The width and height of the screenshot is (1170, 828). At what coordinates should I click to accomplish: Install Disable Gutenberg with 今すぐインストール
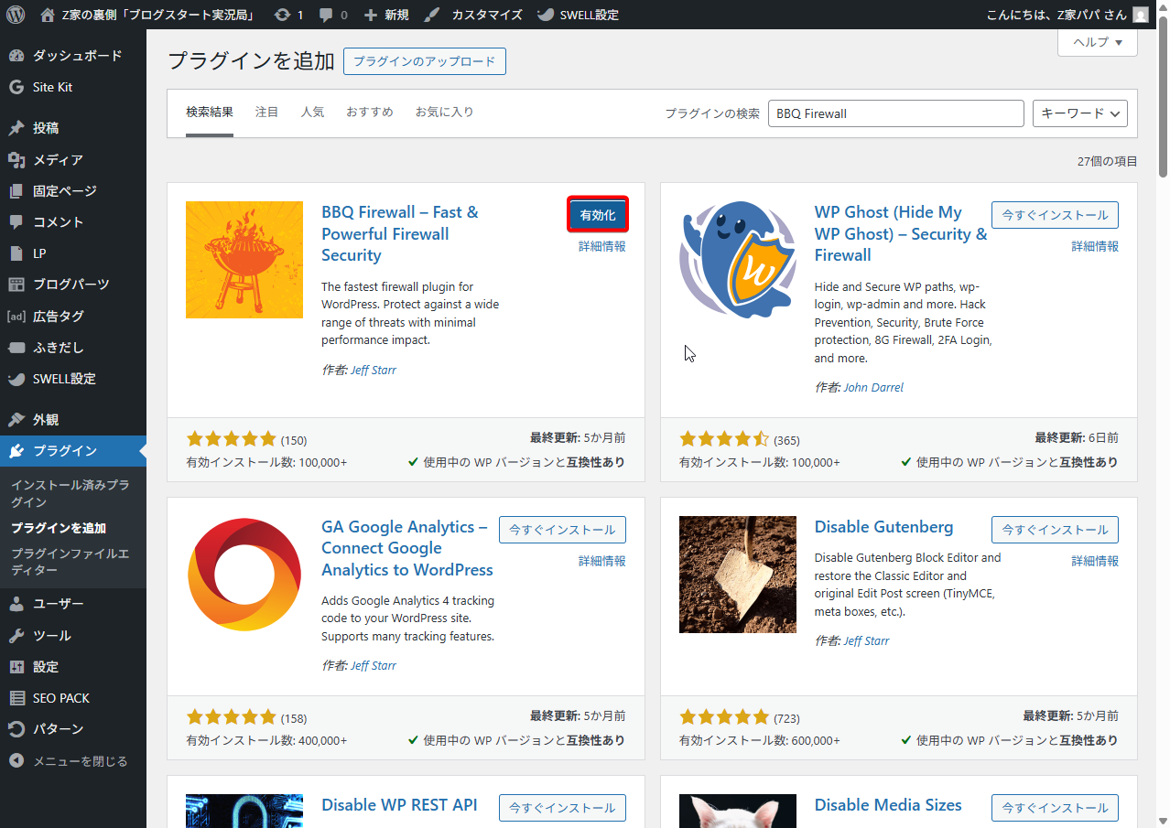pos(1055,530)
